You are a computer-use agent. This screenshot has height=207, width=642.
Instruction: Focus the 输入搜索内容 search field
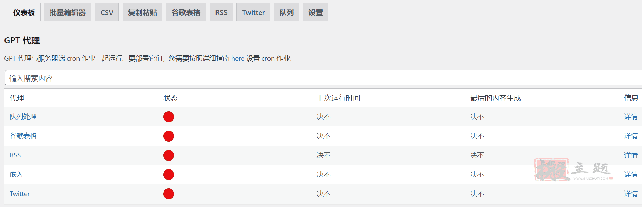click(323, 78)
